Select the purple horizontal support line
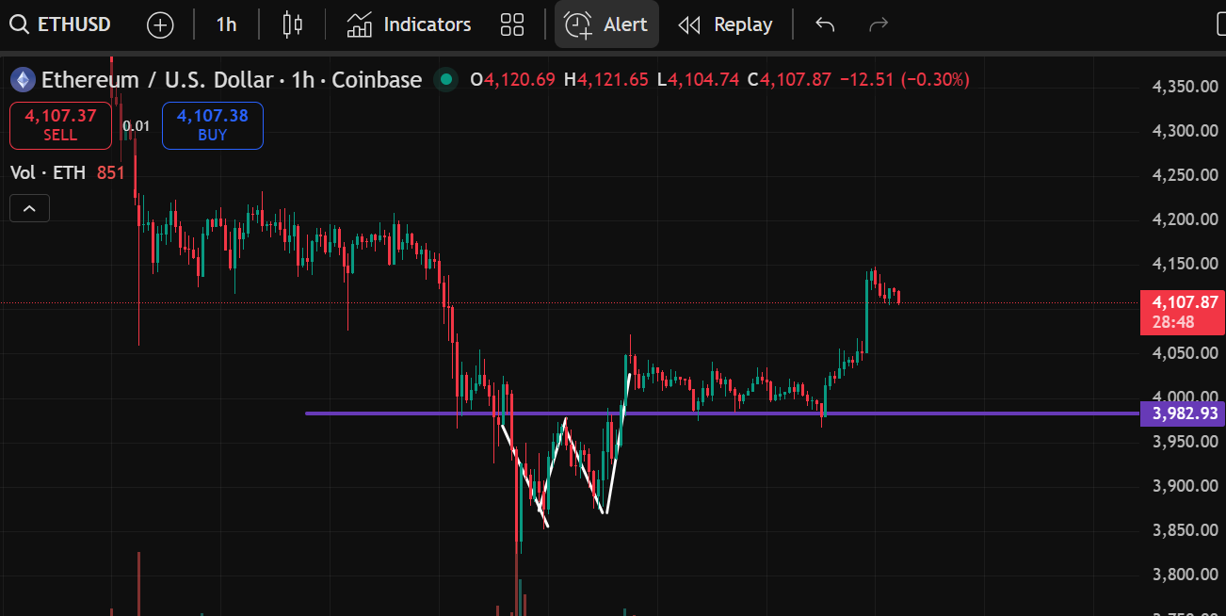Screen dimensions: 1226x616 coord(721,413)
